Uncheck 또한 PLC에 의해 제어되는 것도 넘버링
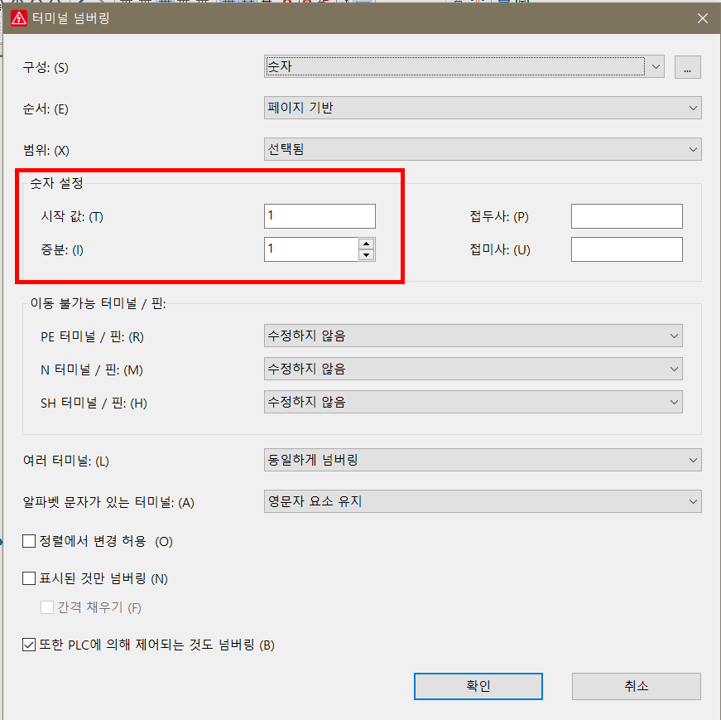The image size is (721, 720). point(29,645)
